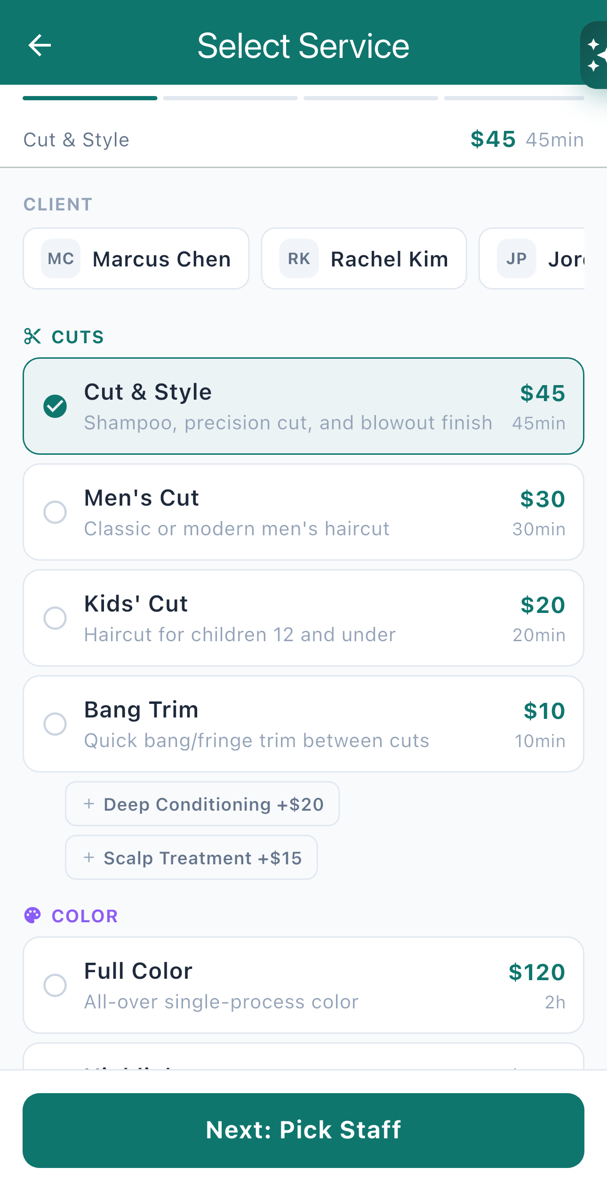
Task: Click the Color section heading
Action: [x=85, y=916]
